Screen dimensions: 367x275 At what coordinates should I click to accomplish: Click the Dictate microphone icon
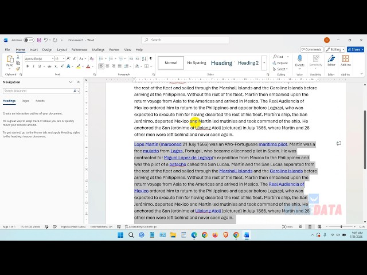click(x=299, y=58)
